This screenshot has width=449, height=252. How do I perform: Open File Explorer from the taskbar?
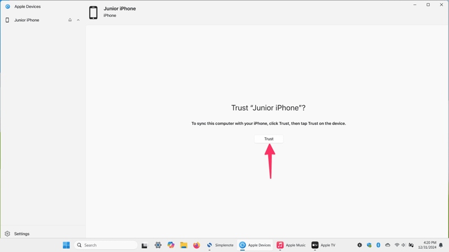pyautogui.click(x=184, y=245)
